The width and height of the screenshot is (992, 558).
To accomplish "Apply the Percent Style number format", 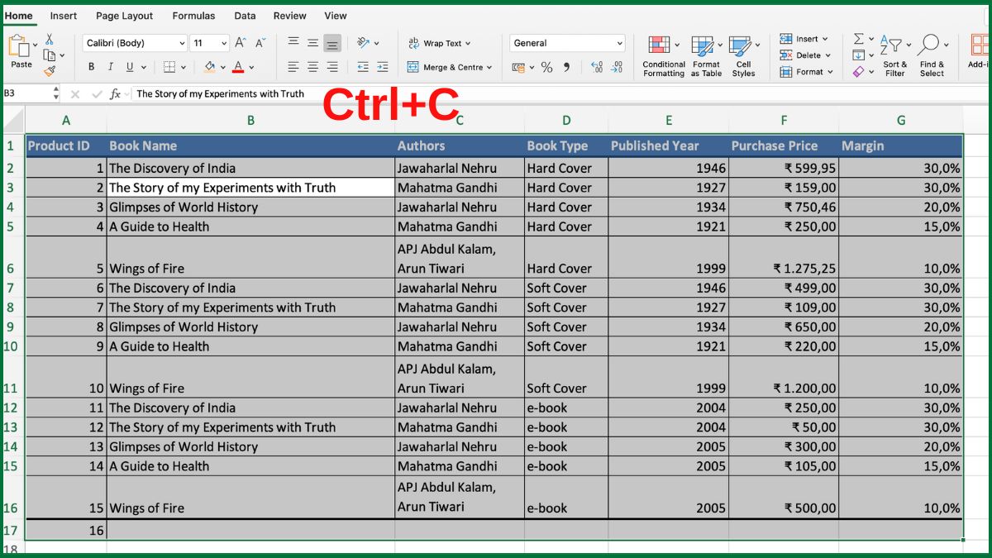I will (546, 67).
